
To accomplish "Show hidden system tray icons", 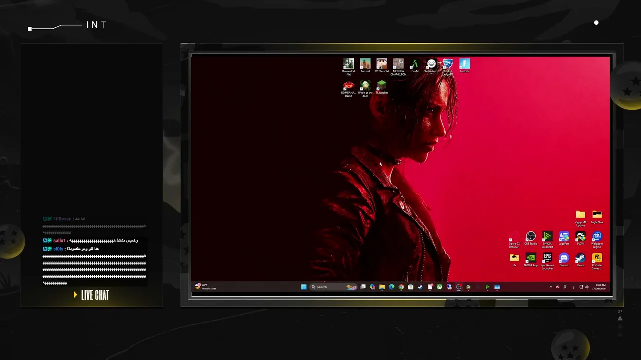I will tap(551, 287).
